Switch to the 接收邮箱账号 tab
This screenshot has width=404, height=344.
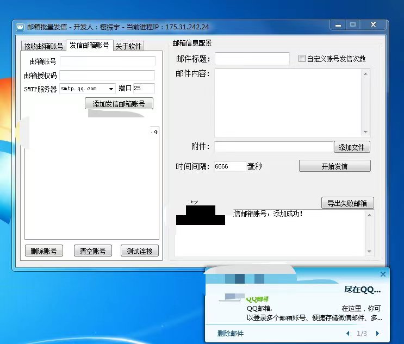[43, 46]
